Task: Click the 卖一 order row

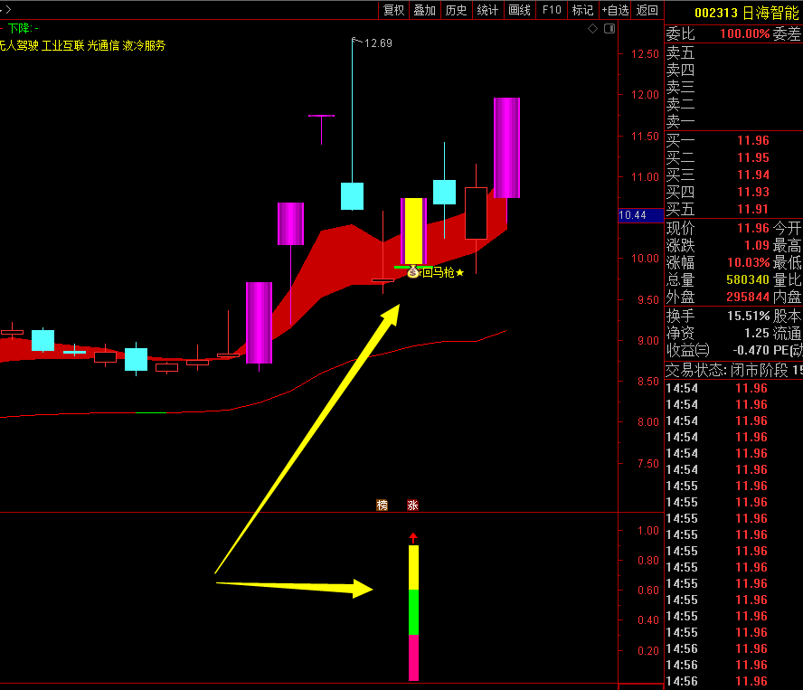Action: tap(733, 121)
